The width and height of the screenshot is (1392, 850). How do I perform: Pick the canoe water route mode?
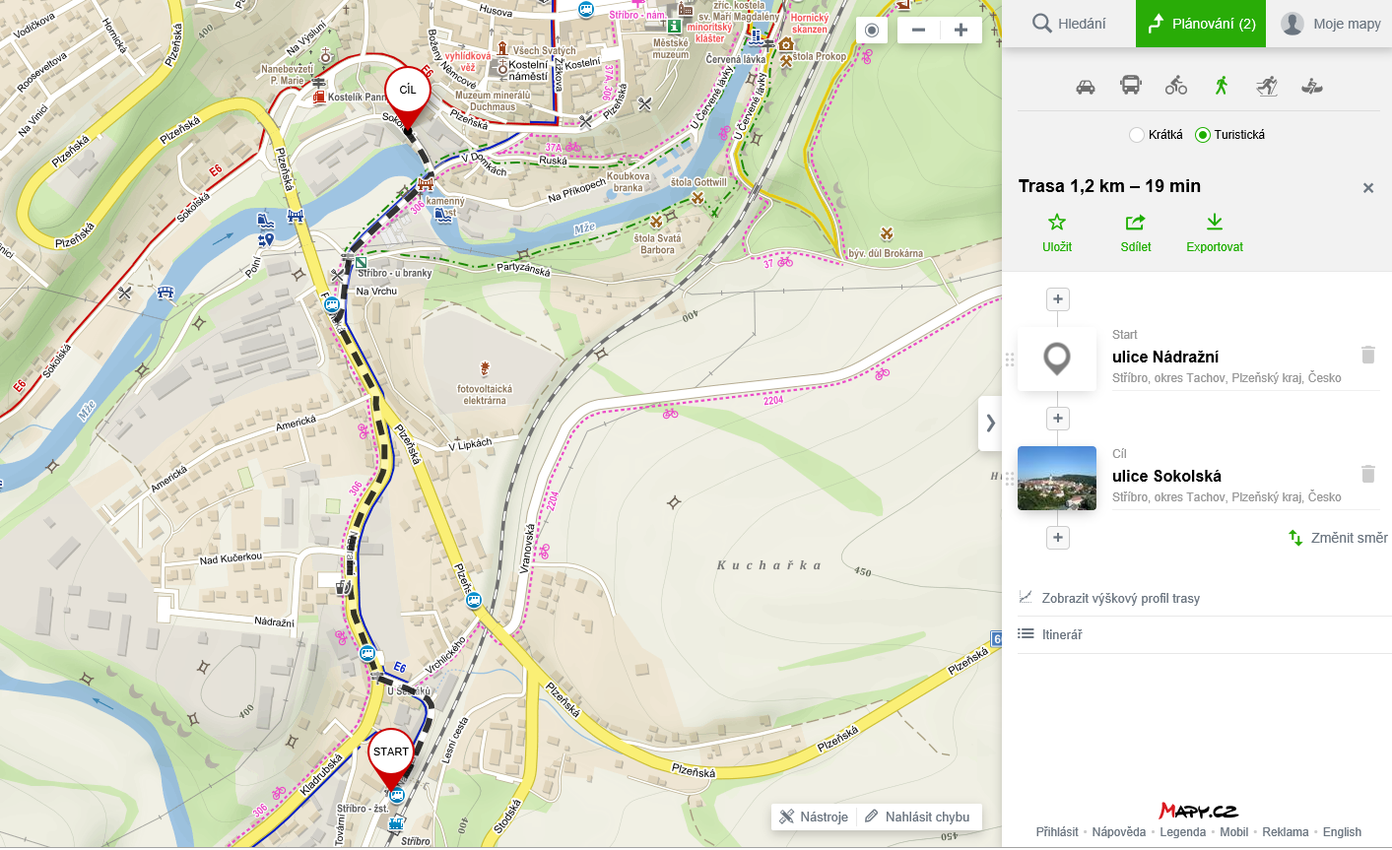(x=1312, y=87)
